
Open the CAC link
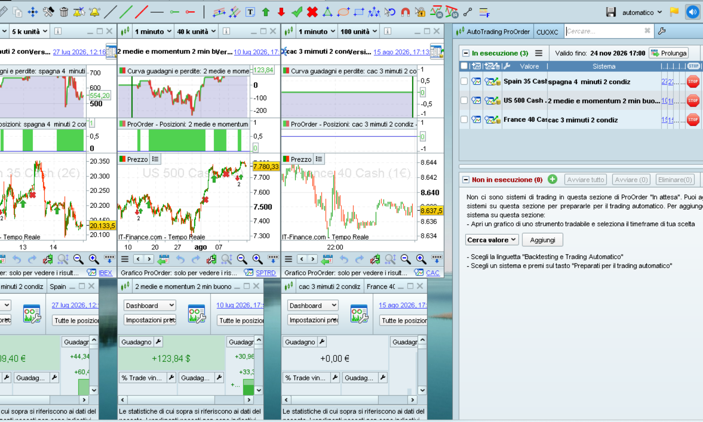(x=432, y=273)
